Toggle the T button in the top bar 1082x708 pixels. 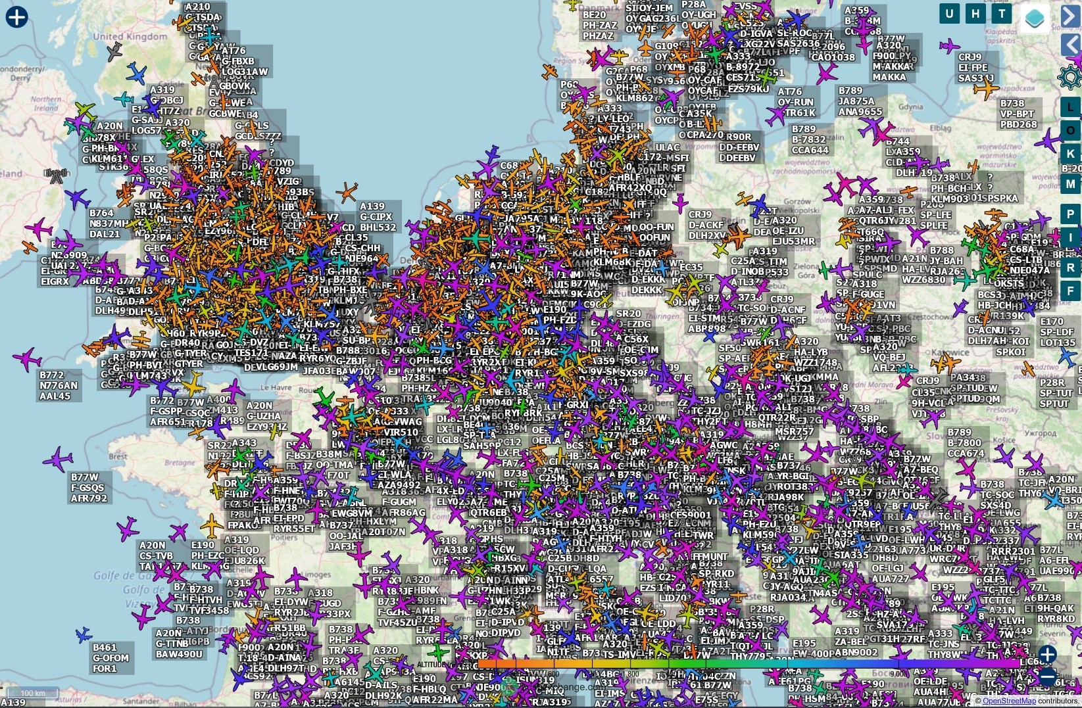[1002, 14]
